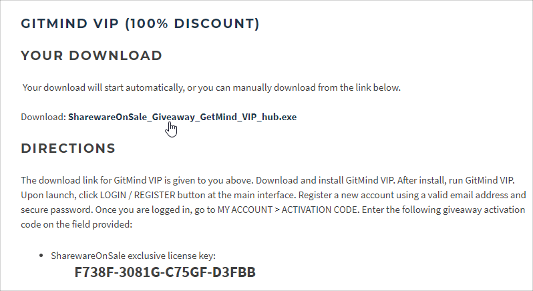Click the F738F-3081G-C75GF-D3FBB license key
Screen dimensions: 533x291
click(x=165, y=272)
